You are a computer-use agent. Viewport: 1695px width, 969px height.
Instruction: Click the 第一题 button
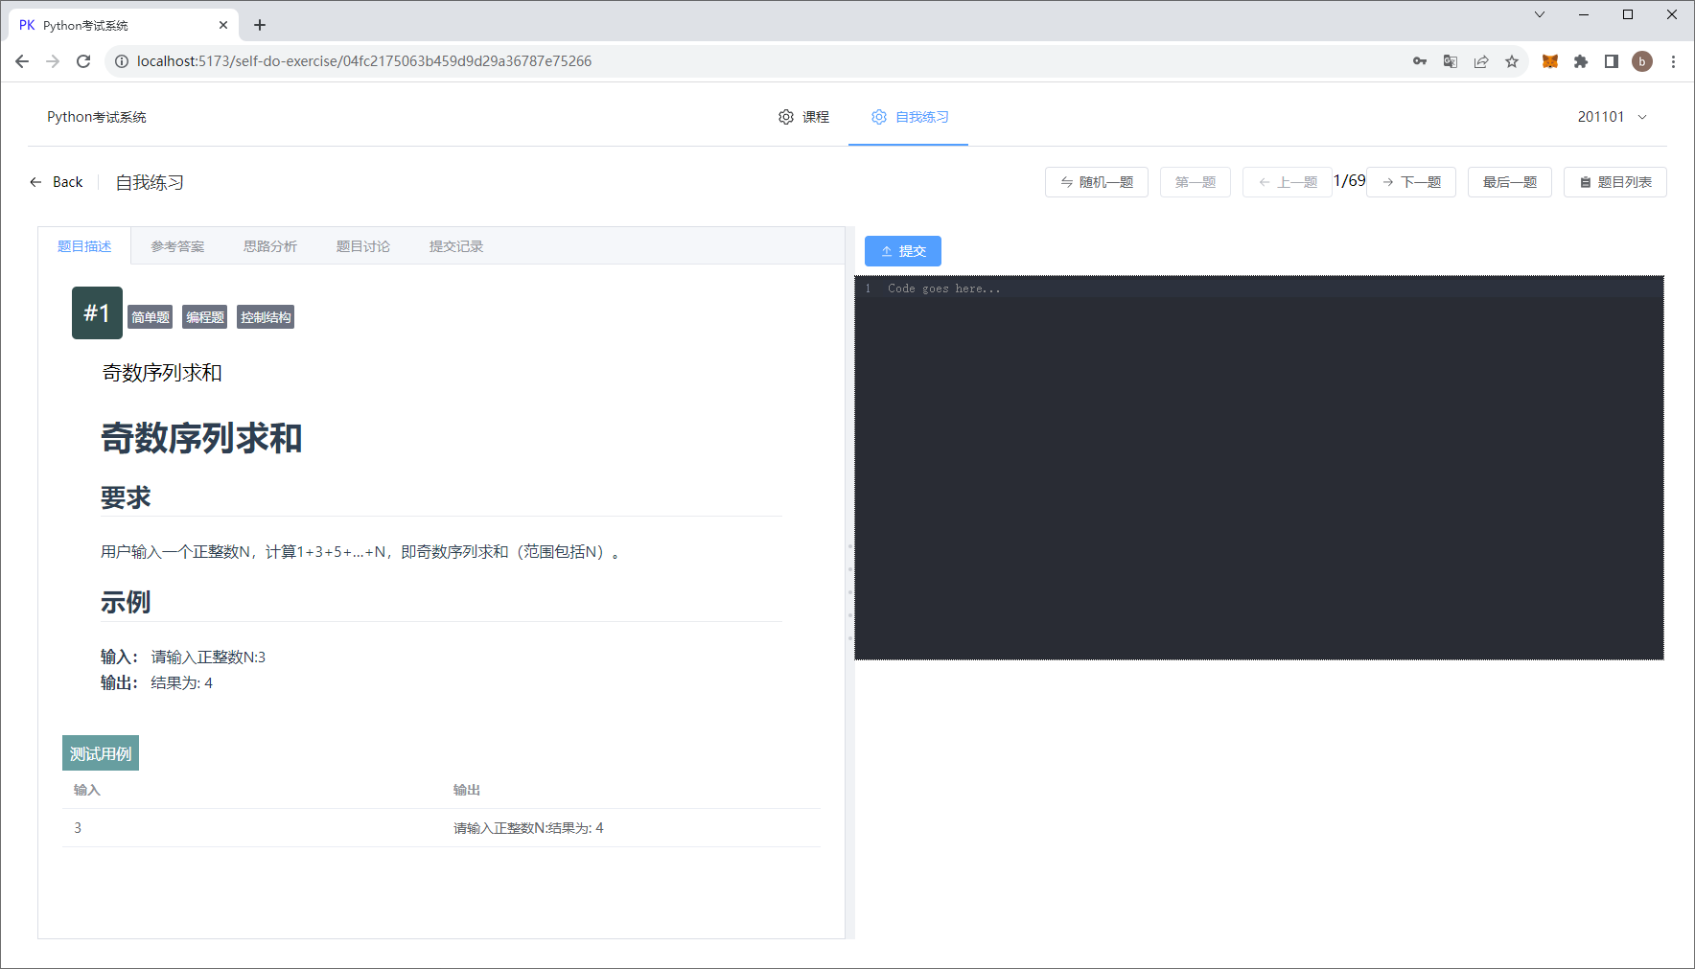(x=1196, y=182)
